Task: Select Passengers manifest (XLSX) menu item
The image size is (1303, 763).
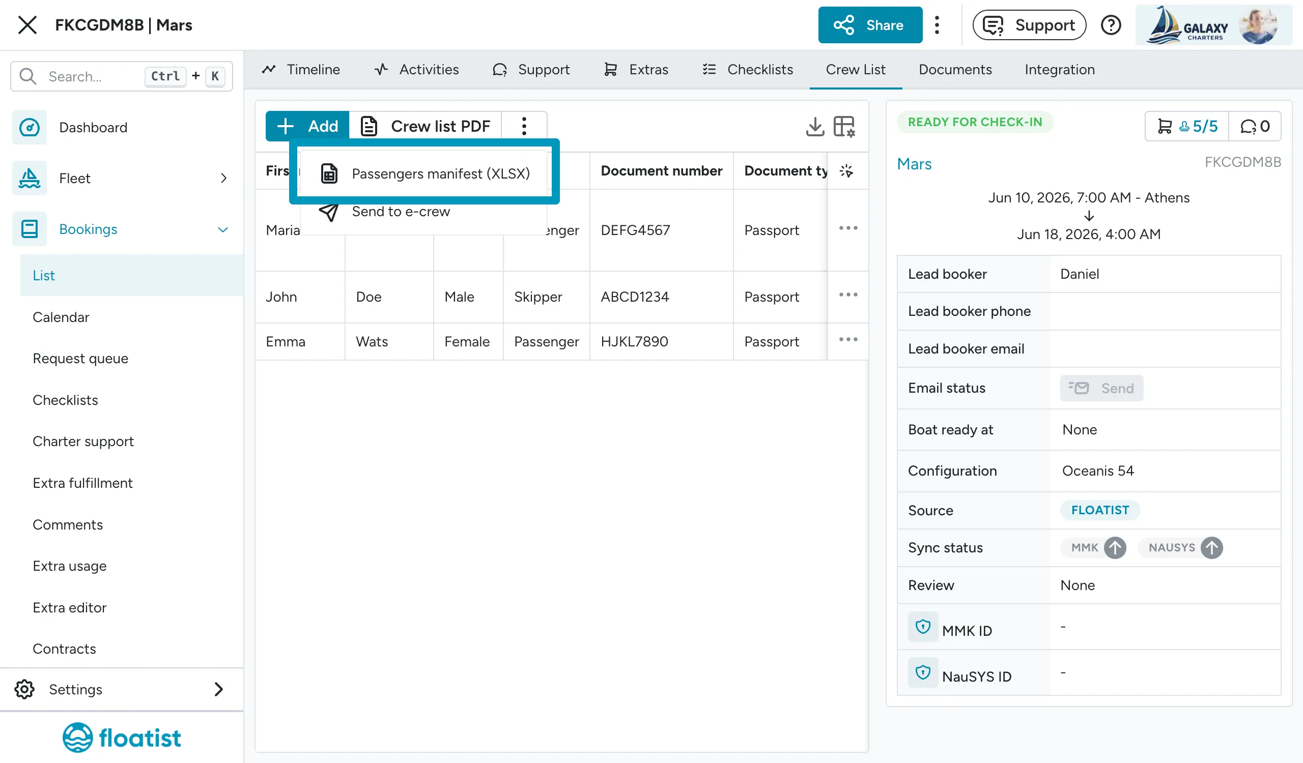Action: [x=424, y=173]
